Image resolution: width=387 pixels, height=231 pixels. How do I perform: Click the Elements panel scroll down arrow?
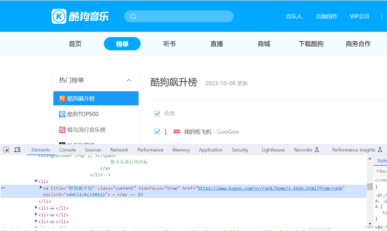(x=370, y=224)
